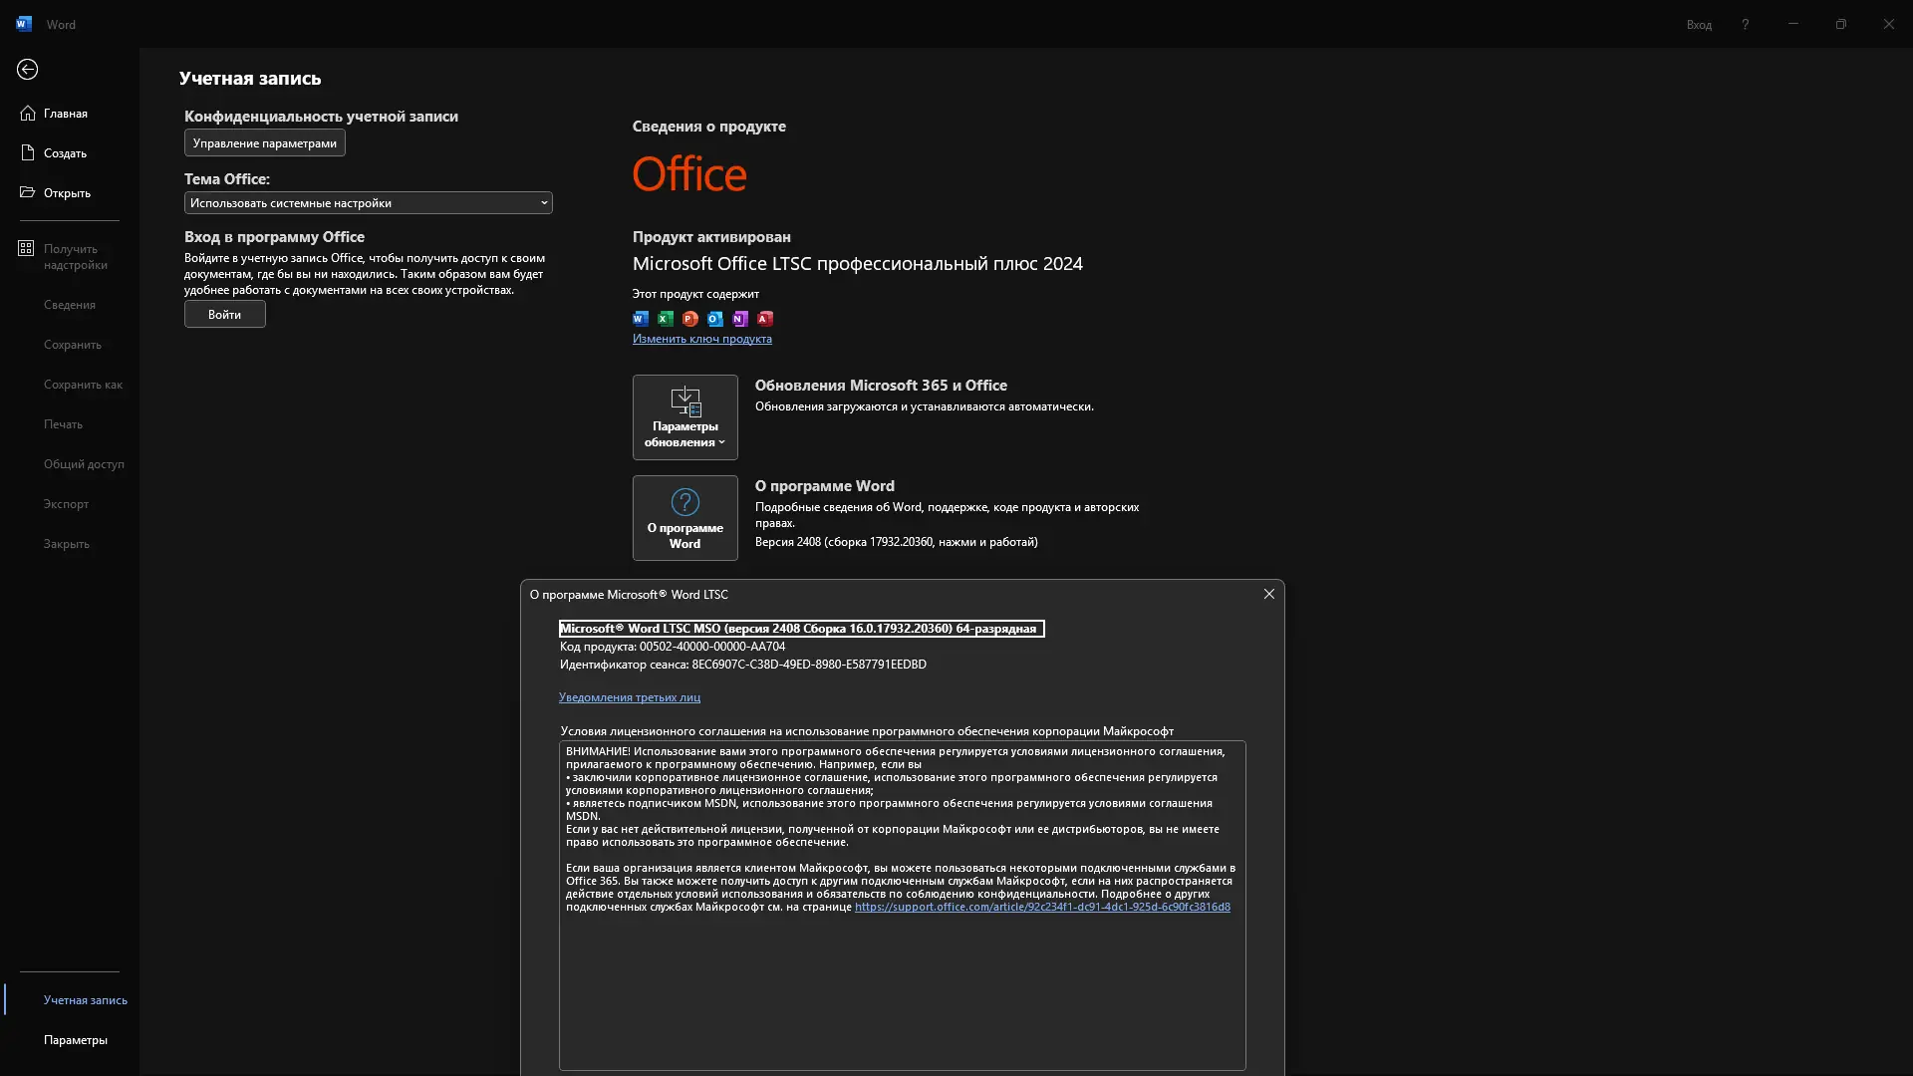Viewport: 1913px width, 1076px height.
Task: Open the Office theme dropdown
Action: point(368,203)
